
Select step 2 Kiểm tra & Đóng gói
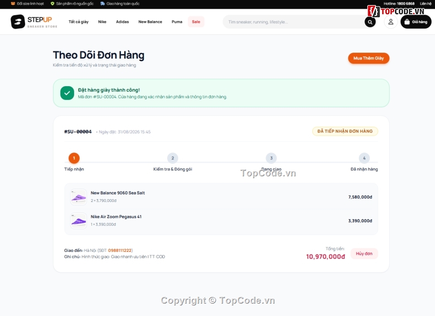pyautogui.click(x=173, y=158)
